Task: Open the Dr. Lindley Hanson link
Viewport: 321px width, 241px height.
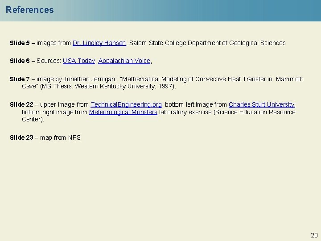Action: (100, 43)
